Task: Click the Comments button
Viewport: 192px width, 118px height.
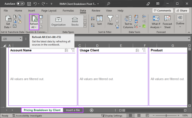Action: pyautogui.click(x=162, y=11)
